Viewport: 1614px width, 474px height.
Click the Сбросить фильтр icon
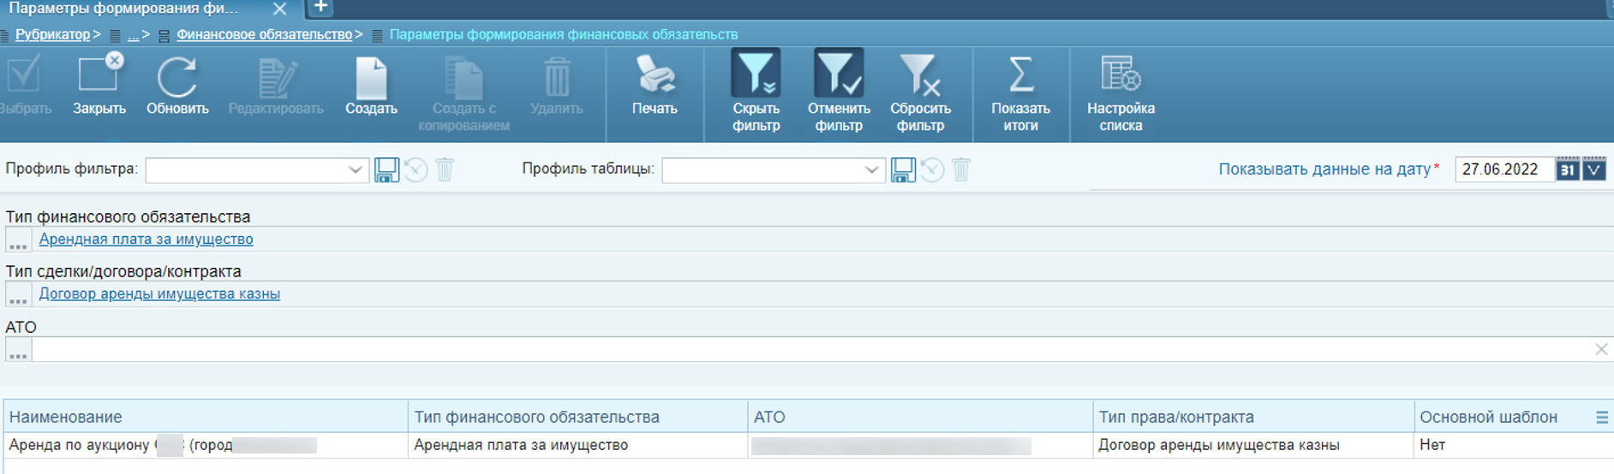pyautogui.click(x=919, y=77)
